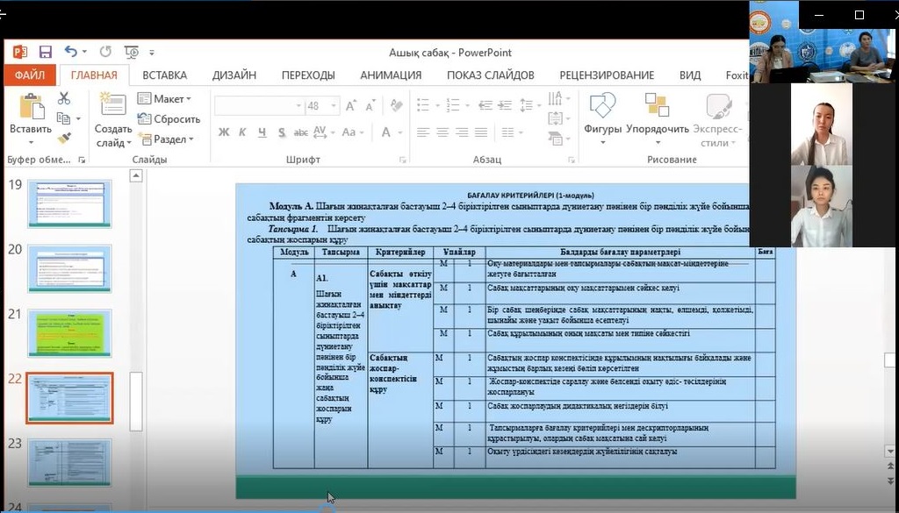
Task: Click the Сбросить reset button
Action: (x=169, y=119)
